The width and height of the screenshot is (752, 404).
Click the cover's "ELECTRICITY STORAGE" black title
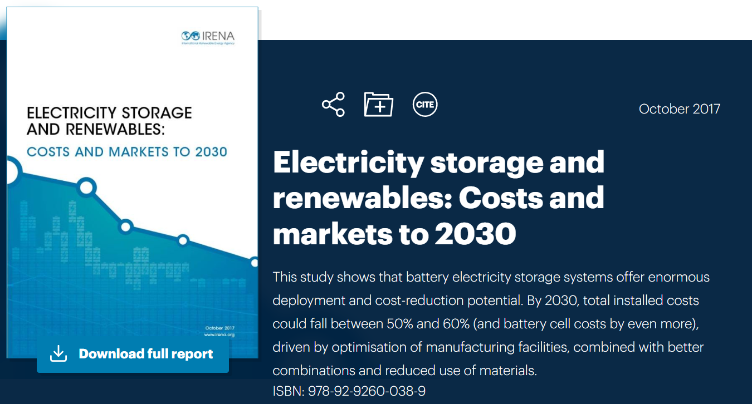point(109,113)
